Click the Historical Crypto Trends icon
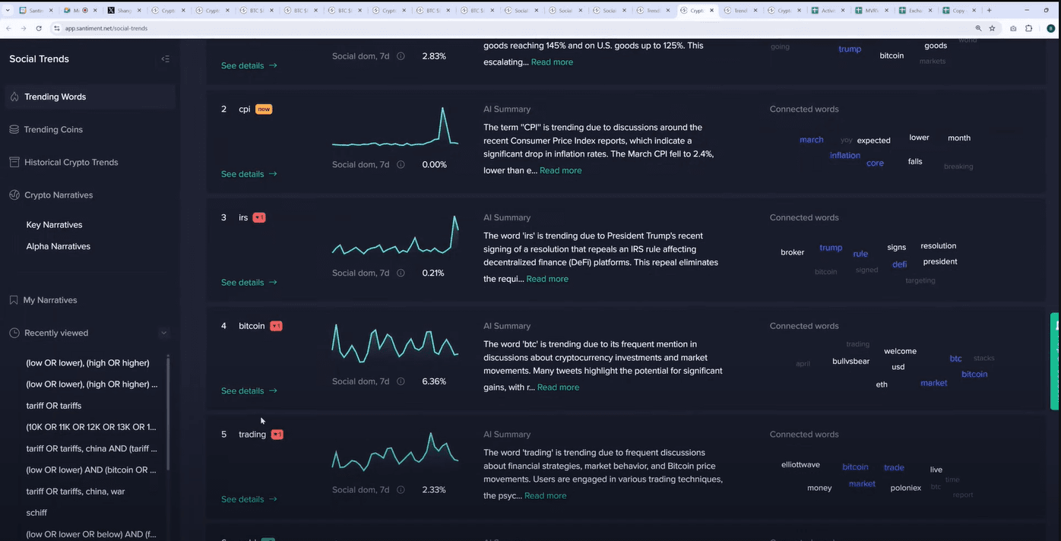The image size is (1061, 541). tap(14, 163)
